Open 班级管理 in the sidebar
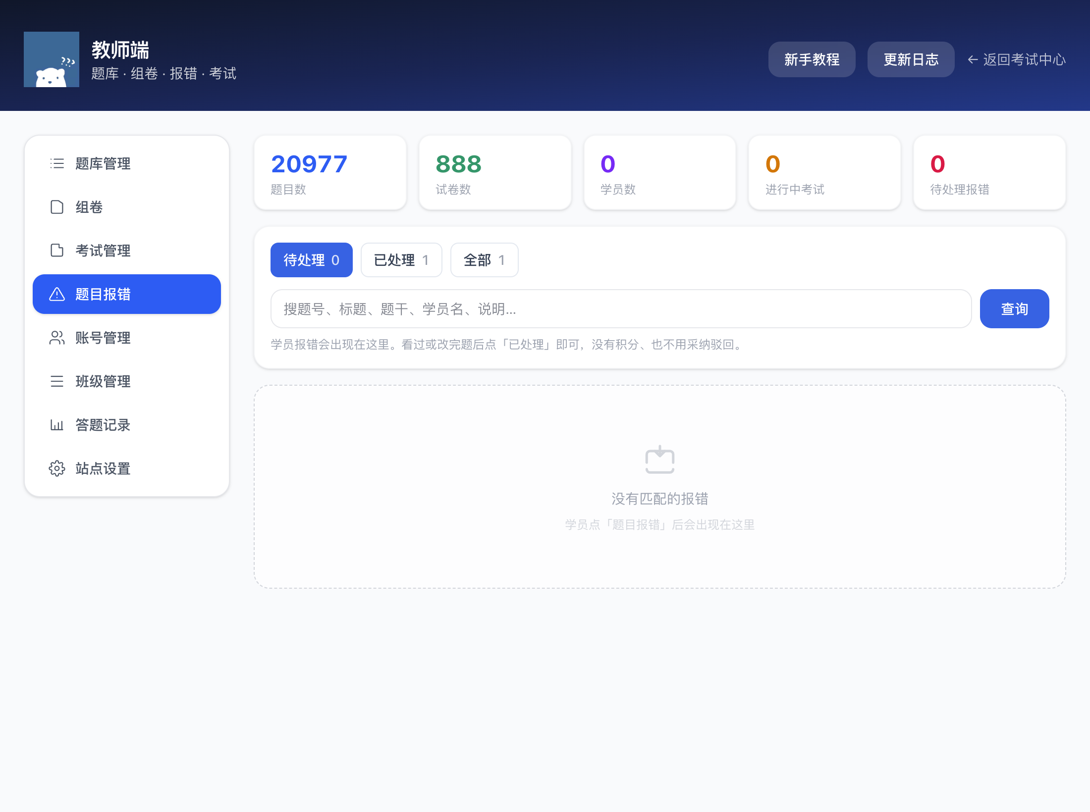Image resolution: width=1090 pixels, height=812 pixels. click(x=127, y=381)
